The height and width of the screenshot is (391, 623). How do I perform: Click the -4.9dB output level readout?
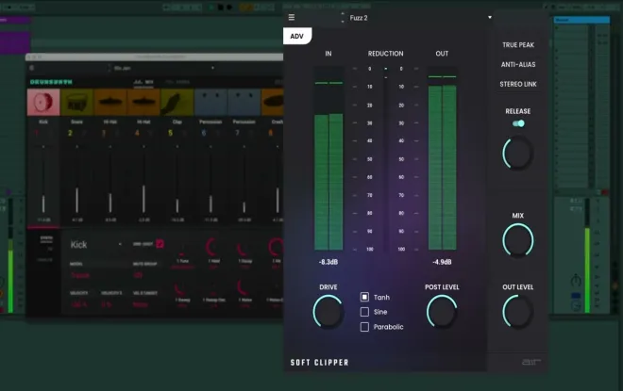[x=442, y=262]
